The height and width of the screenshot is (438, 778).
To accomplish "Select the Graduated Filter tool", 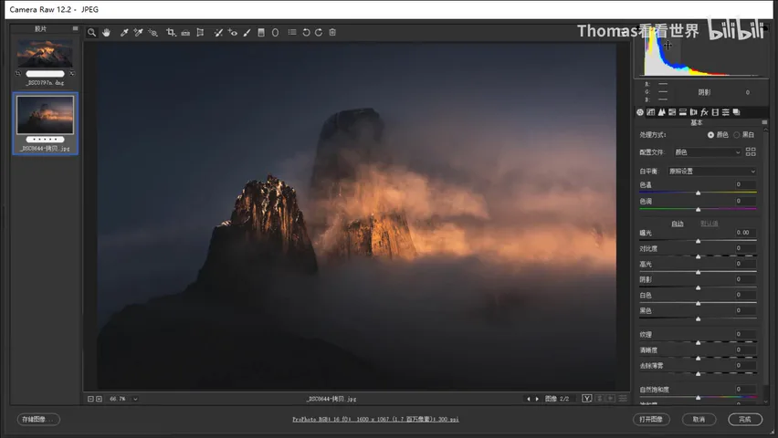I will point(261,32).
